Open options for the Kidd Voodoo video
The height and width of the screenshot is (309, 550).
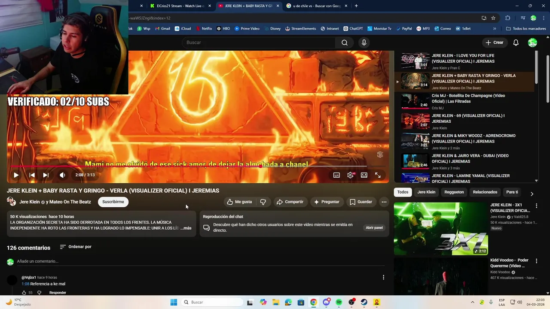click(536, 261)
